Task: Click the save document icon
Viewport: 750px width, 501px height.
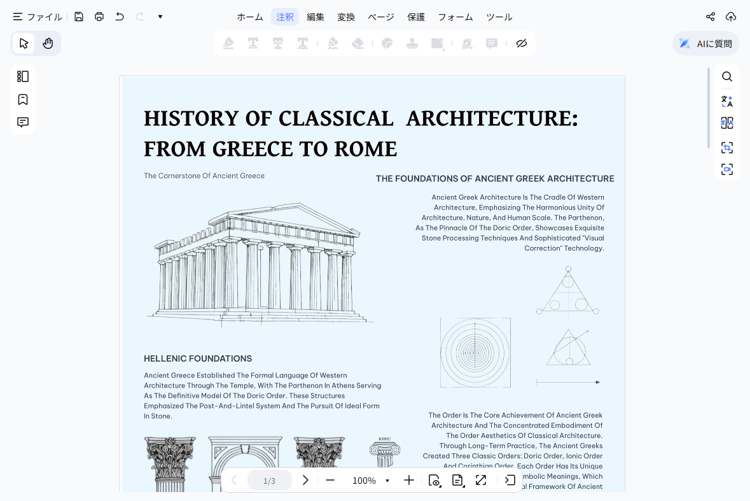Action: pos(79,17)
